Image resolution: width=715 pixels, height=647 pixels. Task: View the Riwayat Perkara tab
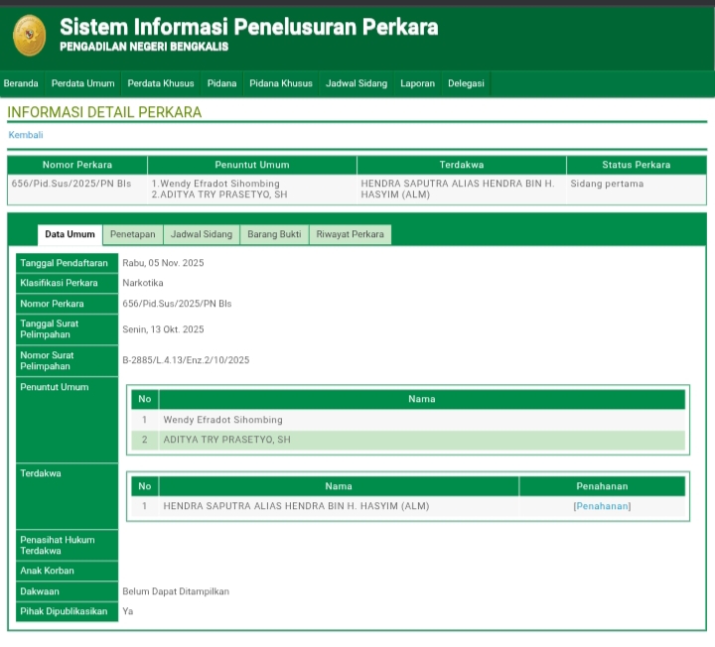350,234
